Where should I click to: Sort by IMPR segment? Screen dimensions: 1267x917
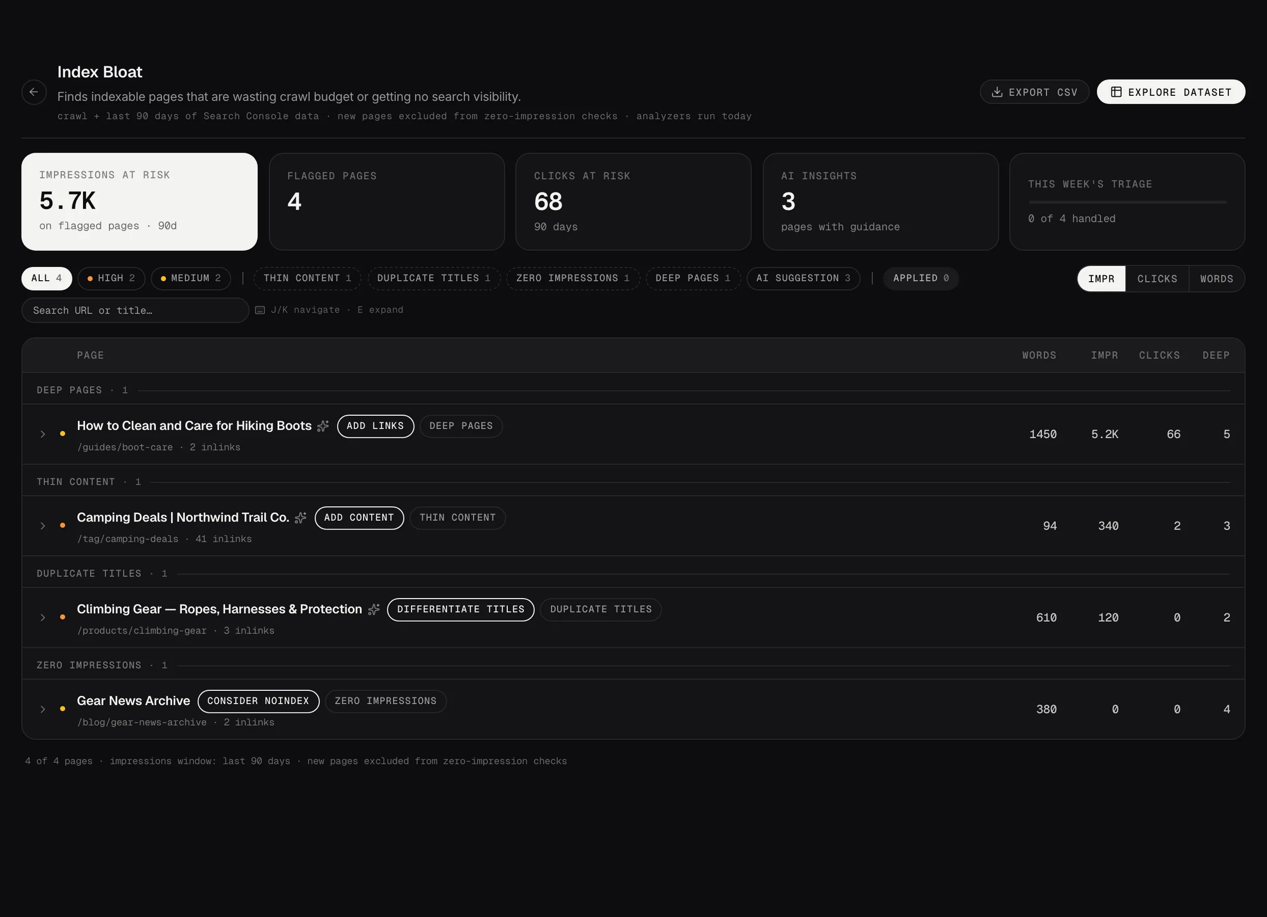1101,279
